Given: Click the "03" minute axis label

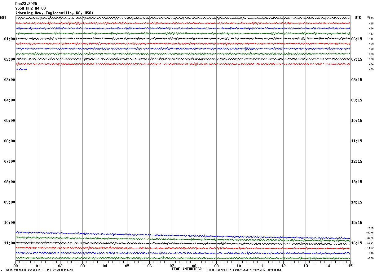Looking at the screenshot, I should tap(82, 266).
